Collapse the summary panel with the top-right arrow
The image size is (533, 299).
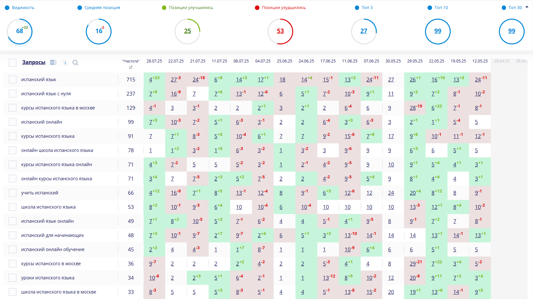pos(527,7)
